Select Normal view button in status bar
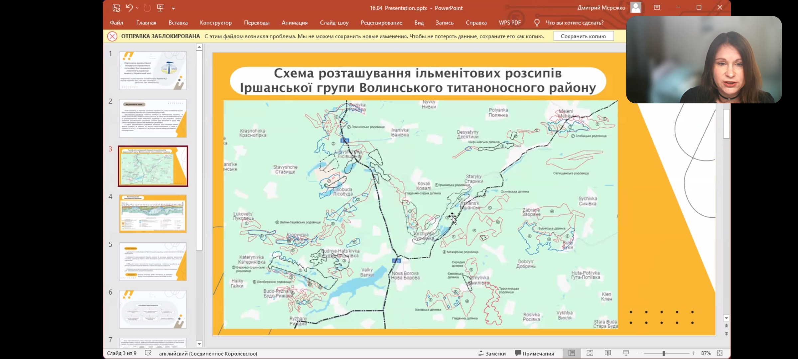The height and width of the screenshot is (359, 798). click(572, 353)
